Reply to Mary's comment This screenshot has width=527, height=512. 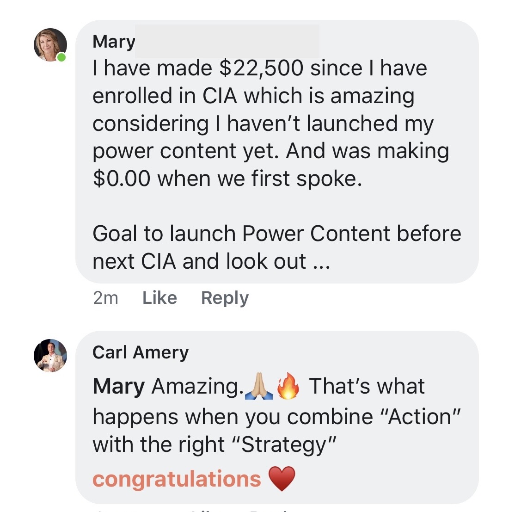coord(225,298)
